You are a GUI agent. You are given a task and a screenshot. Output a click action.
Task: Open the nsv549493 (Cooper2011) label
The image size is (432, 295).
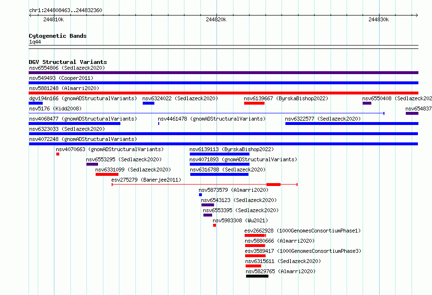click(x=61, y=78)
